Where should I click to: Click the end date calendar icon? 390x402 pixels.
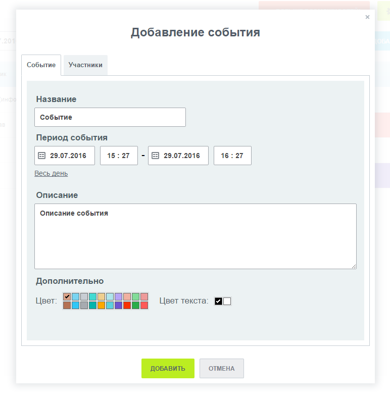(x=156, y=156)
